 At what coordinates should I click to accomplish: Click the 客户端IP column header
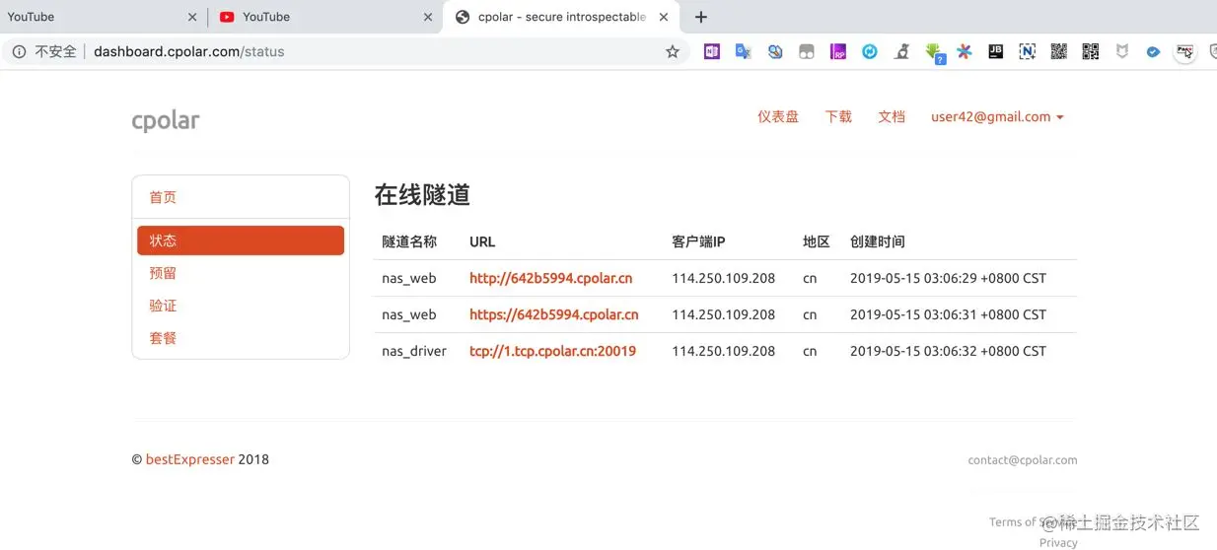(698, 241)
